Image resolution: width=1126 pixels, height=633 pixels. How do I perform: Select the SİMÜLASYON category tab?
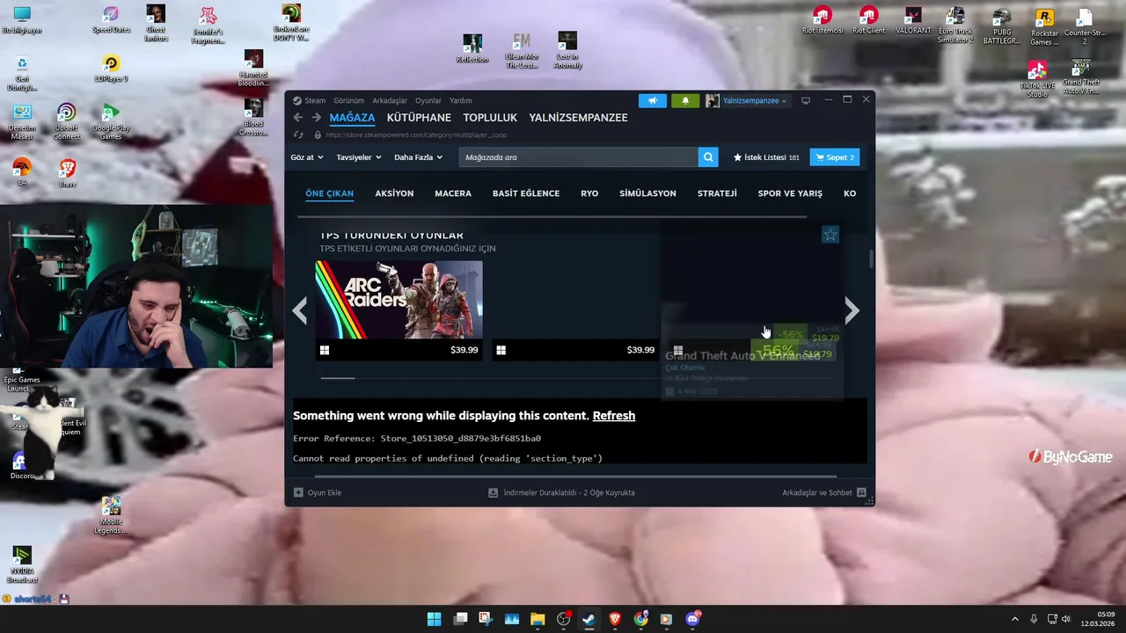coord(647,193)
